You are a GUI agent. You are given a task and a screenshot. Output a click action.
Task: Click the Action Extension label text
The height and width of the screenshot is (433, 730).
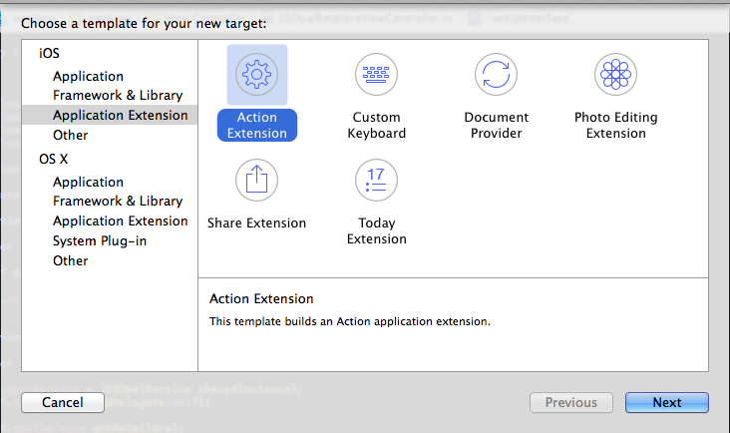click(x=257, y=126)
